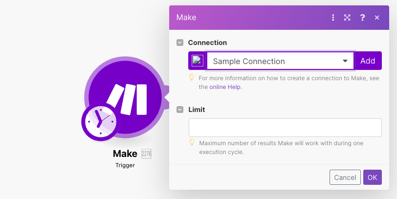Click the Make label under the module
Image resolution: width=397 pixels, height=199 pixels.
tap(125, 154)
